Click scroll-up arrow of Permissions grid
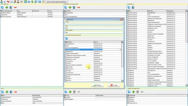The width and height of the screenshot is (188, 106). (187, 11)
